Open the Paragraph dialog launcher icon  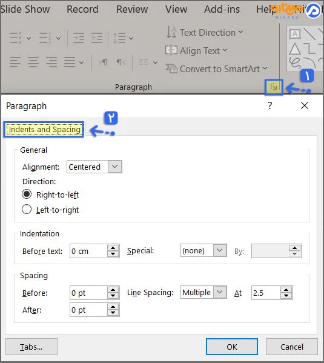click(274, 87)
